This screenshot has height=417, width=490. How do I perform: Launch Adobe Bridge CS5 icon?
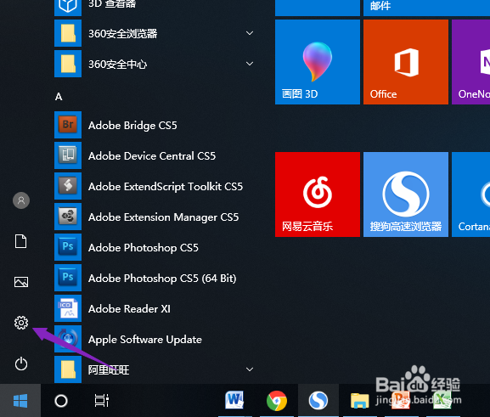tap(68, 125)
